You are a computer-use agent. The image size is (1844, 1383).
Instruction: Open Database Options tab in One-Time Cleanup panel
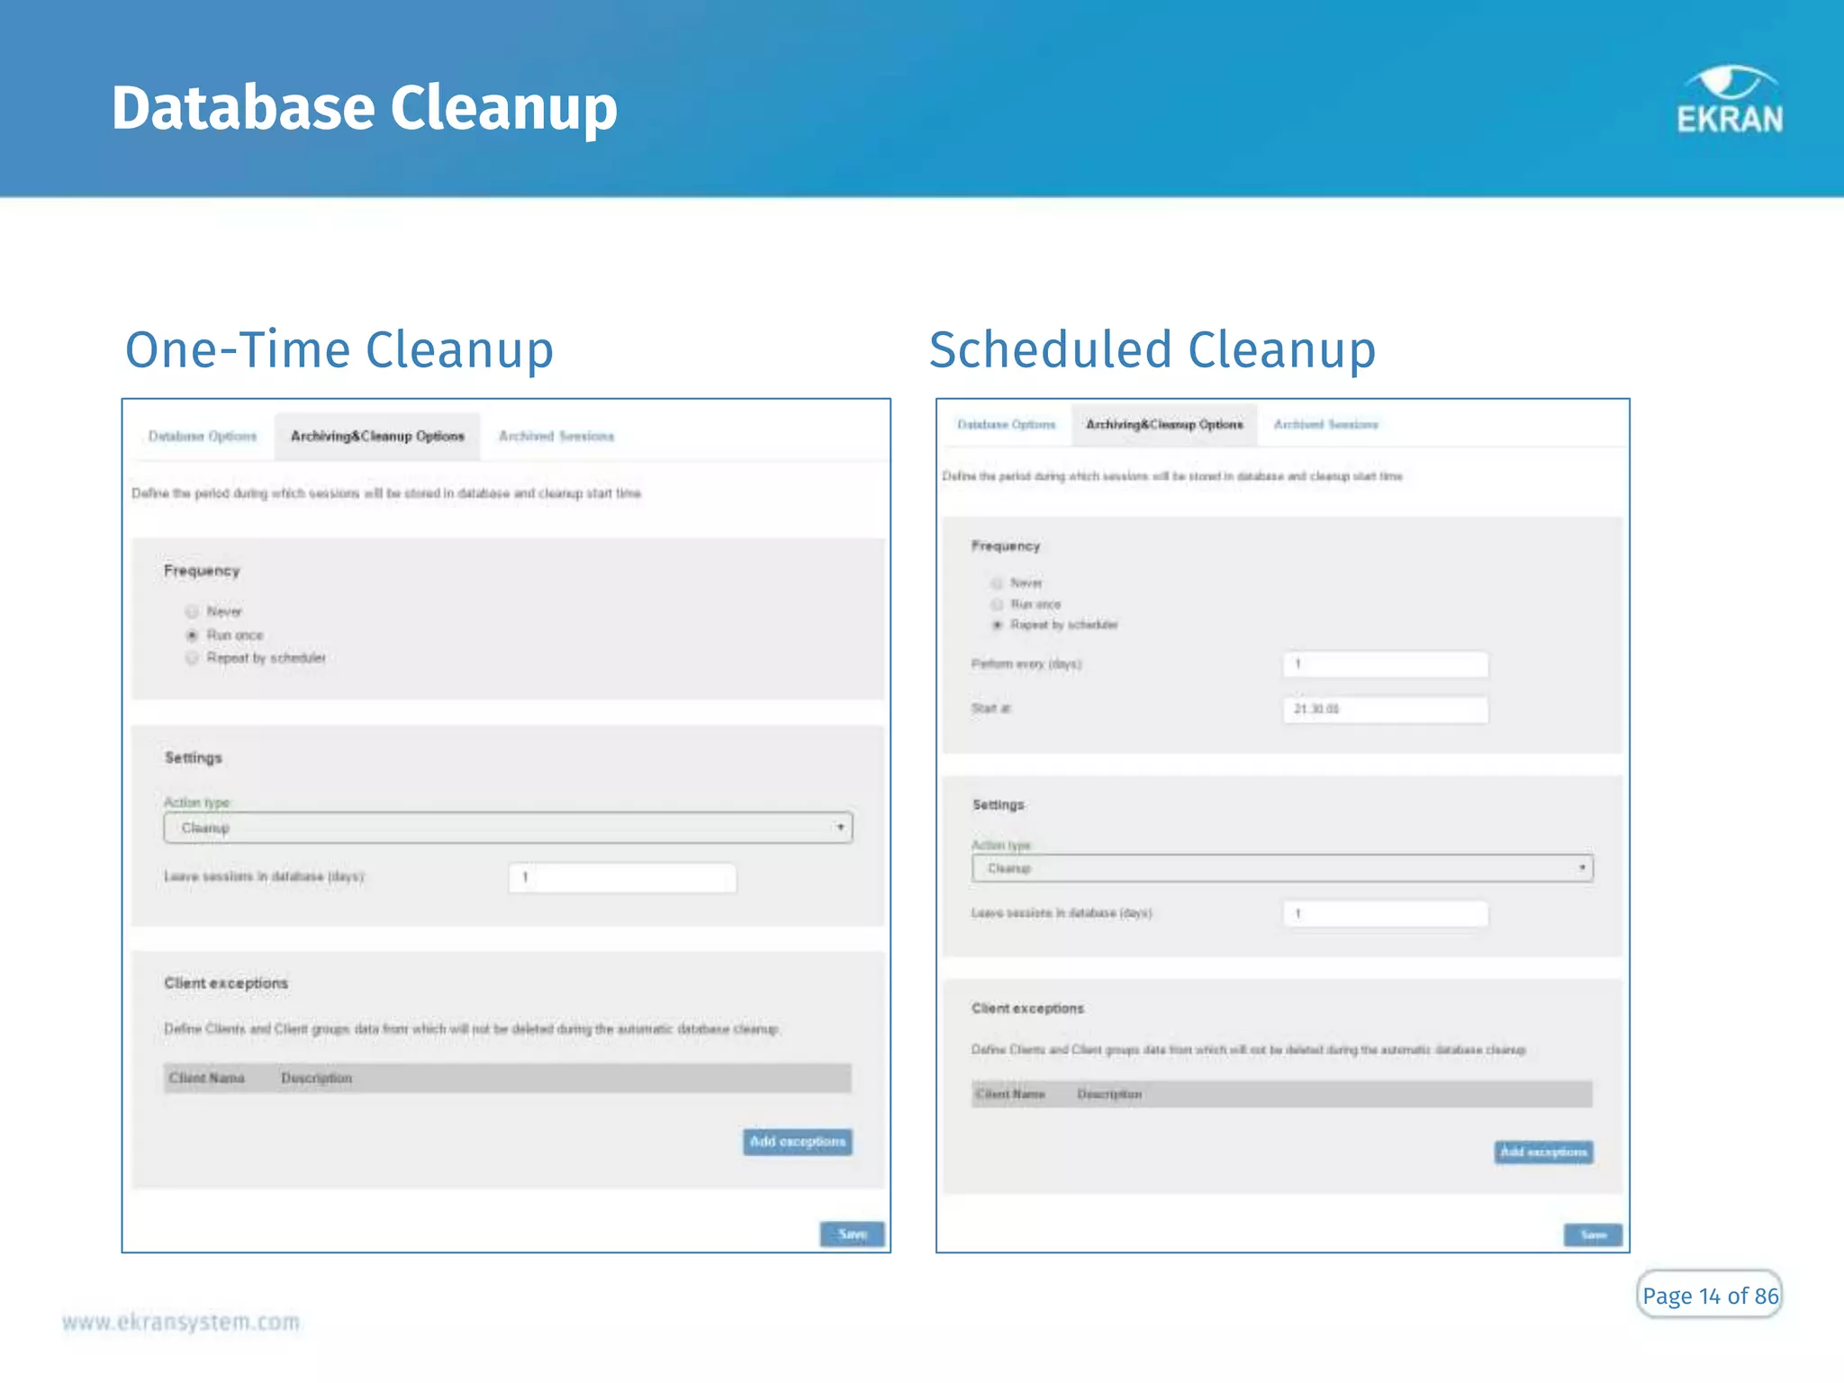203,437
